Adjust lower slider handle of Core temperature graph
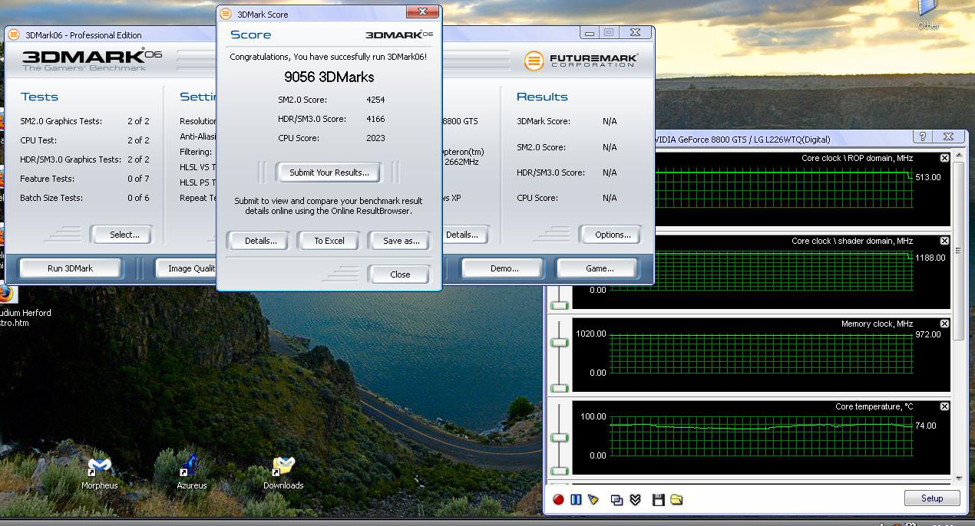The height and width of the screenshot is (526, 975). click(560, 472)
